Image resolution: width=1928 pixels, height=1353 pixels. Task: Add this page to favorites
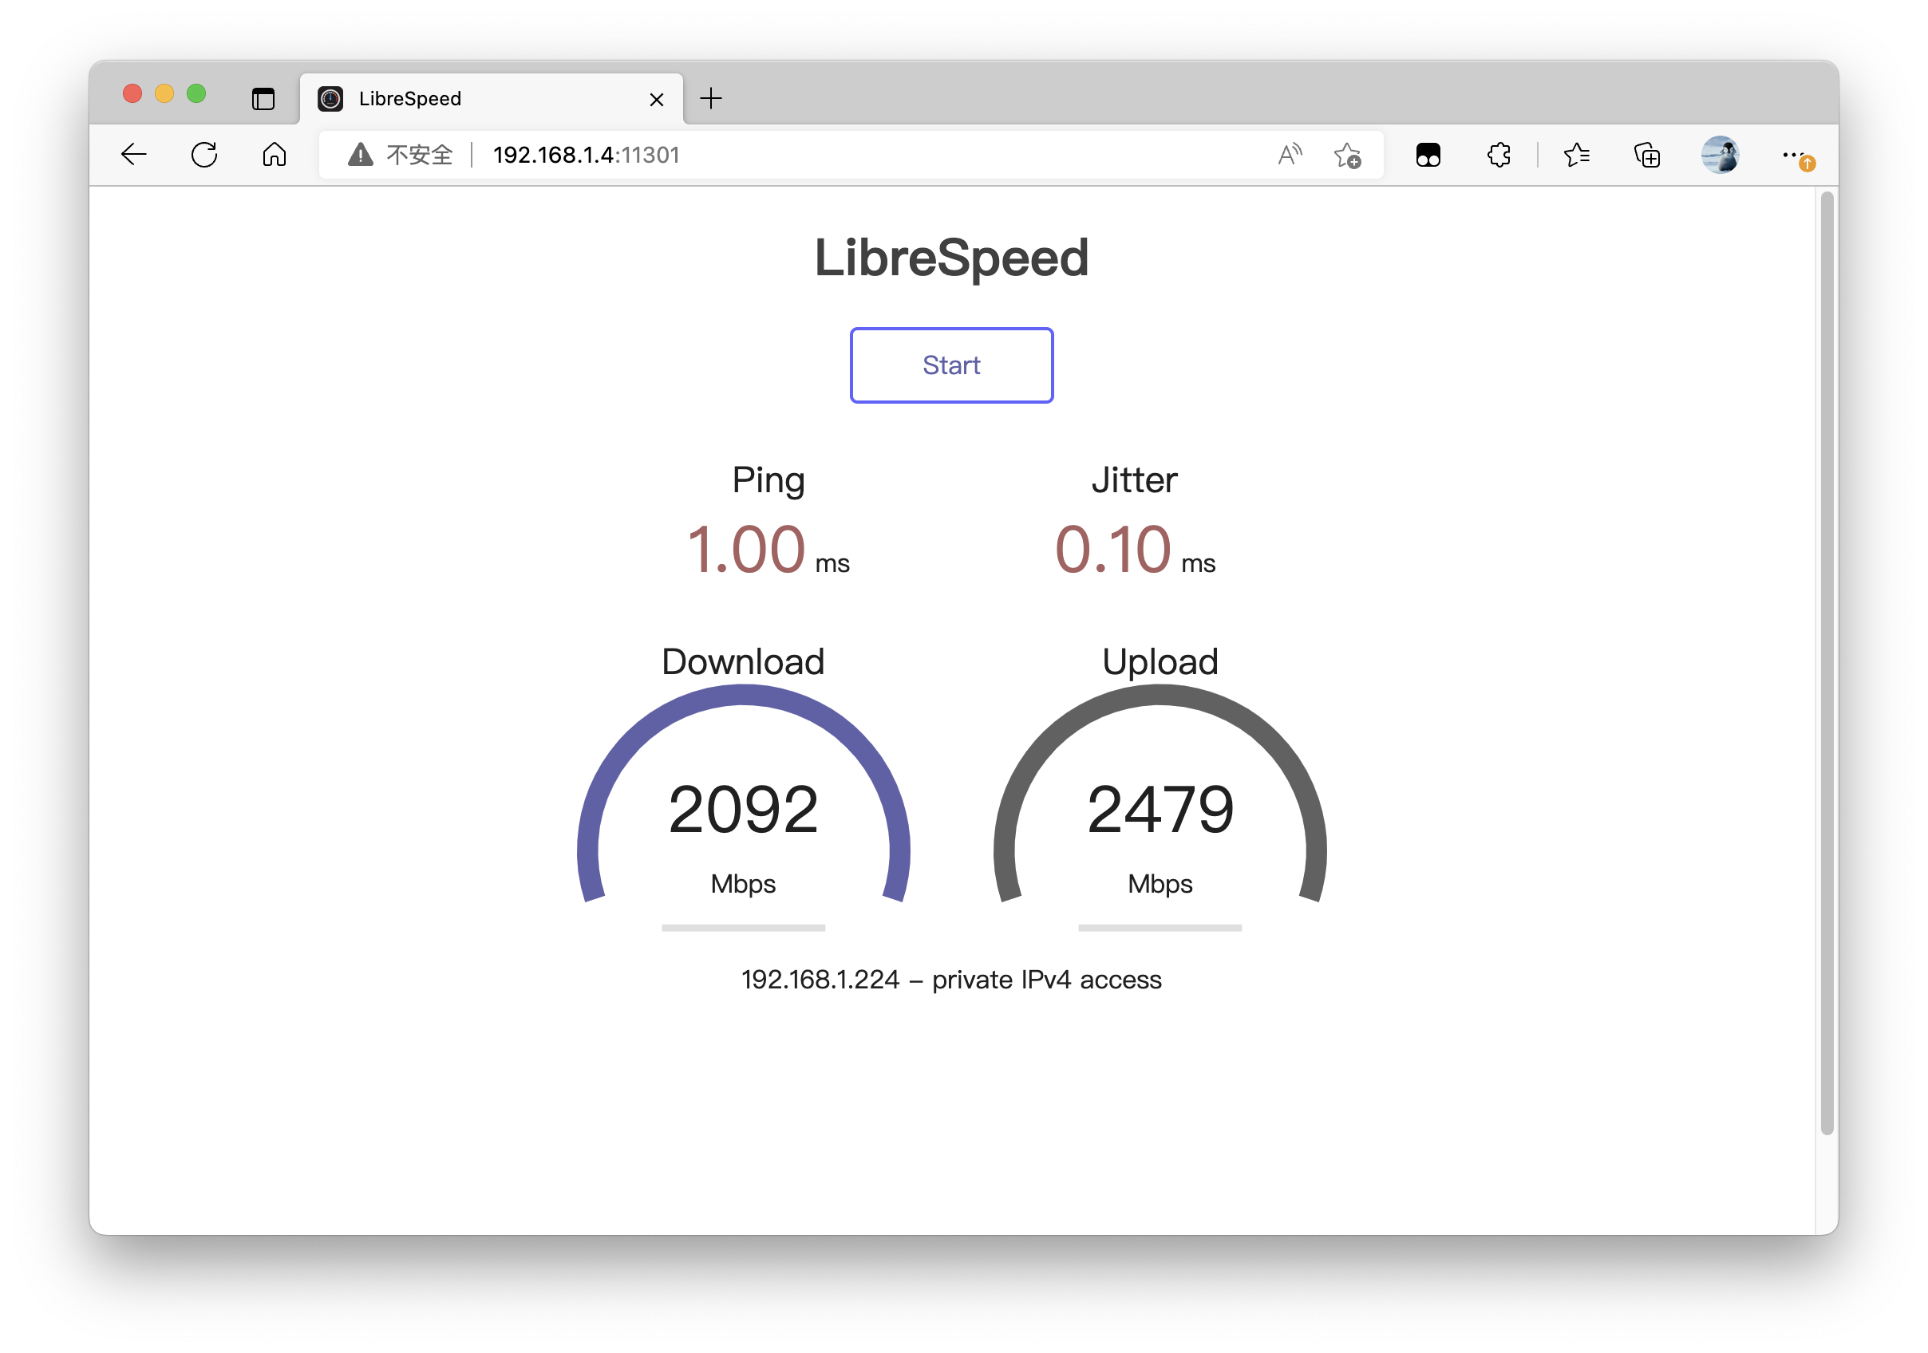[x=1347, y=155]
